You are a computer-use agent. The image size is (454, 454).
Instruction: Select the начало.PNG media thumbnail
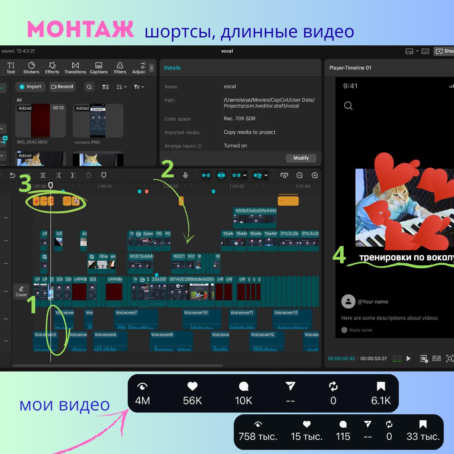tap(98, 121)
